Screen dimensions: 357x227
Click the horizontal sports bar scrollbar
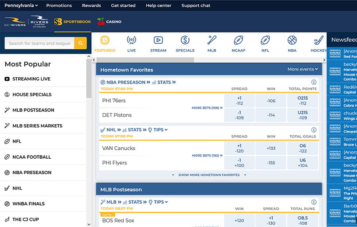click(x=145, y=60)
